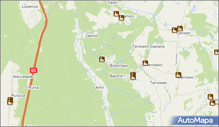Select the Warcisławiec place label

pyautogui.click(x=24, y=77)
